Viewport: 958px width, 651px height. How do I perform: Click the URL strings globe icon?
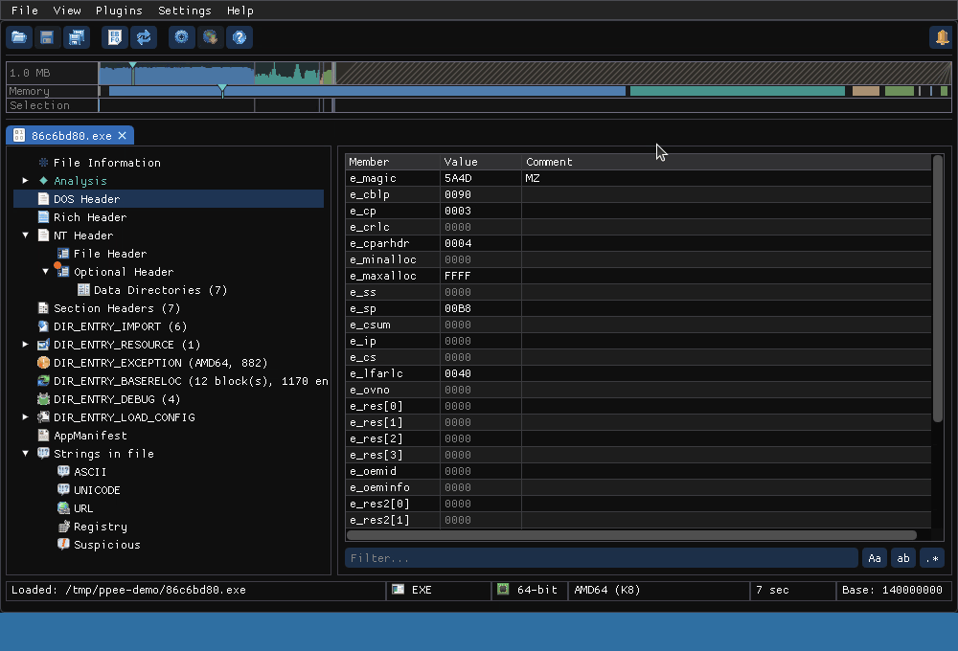pyautogui.click(x=63, y=508)
